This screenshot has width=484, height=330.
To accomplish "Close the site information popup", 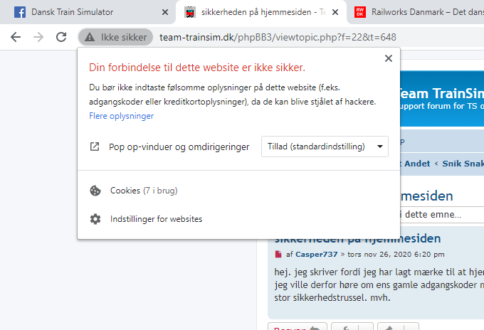I will point(388,59).
